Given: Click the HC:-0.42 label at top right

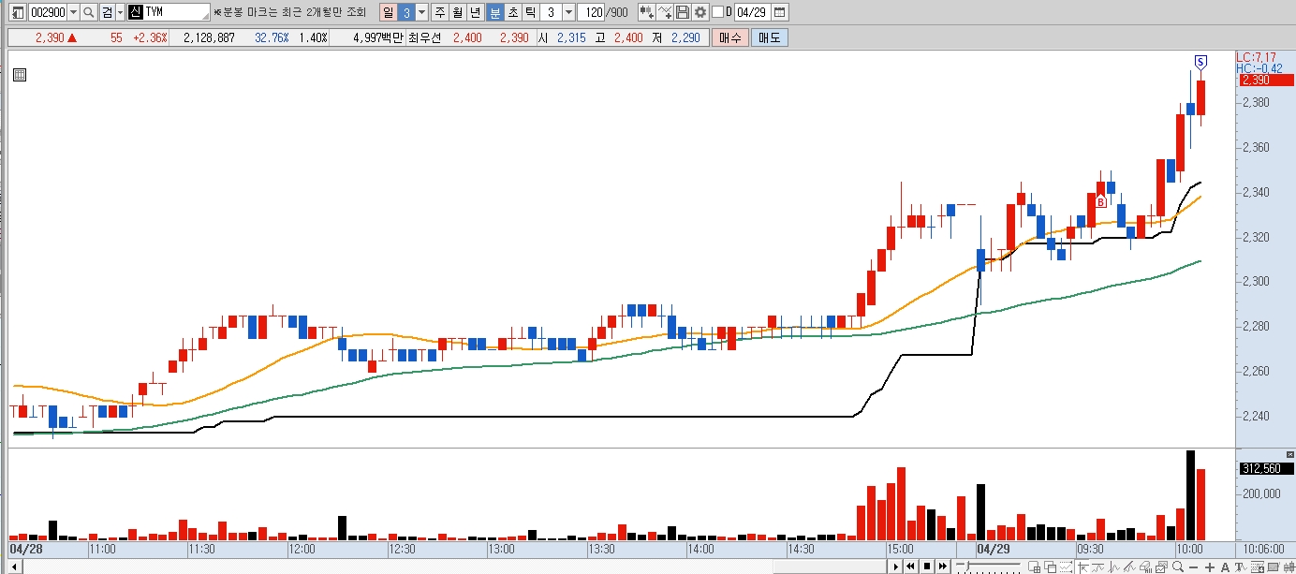Looking at the screenshot, I should tap(1258, 68).
